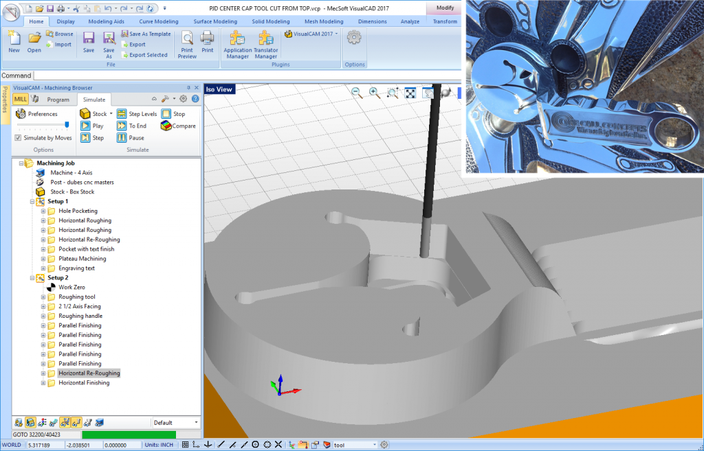Click into the Command input field

click(241, 76)
